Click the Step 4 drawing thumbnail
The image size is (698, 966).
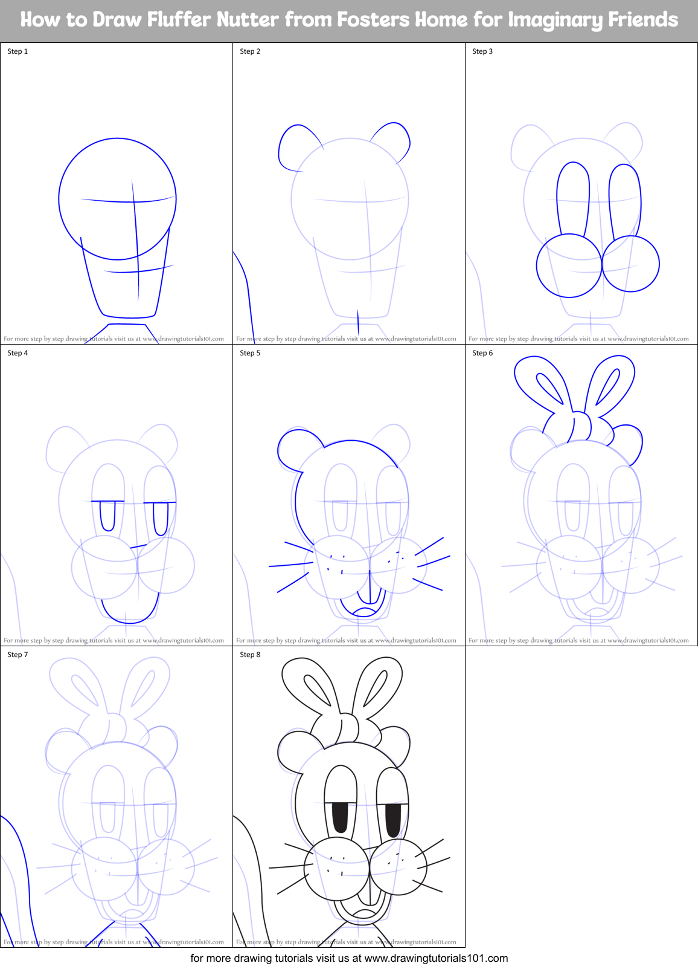117,495
